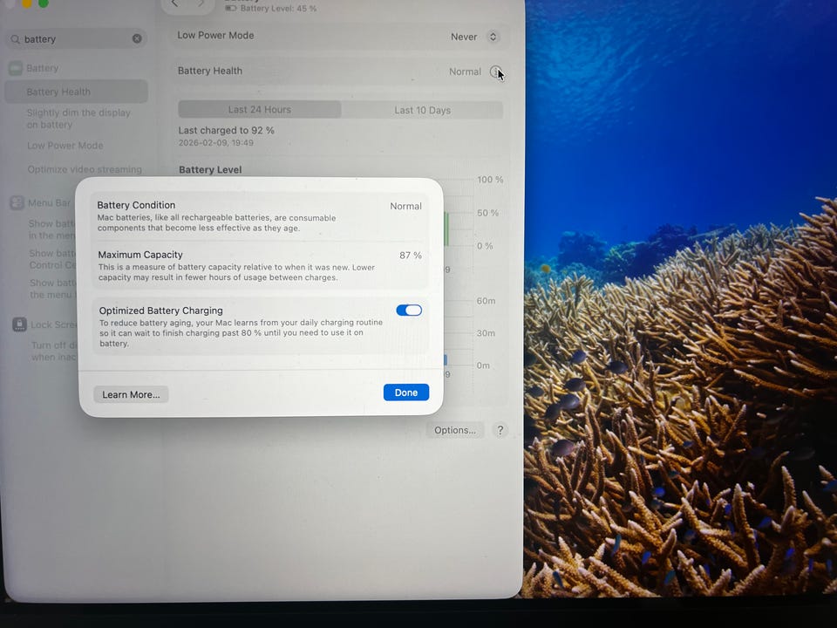Click the Menu Bar sidebar icon
The image size is (837, 628).
[17, 203]
